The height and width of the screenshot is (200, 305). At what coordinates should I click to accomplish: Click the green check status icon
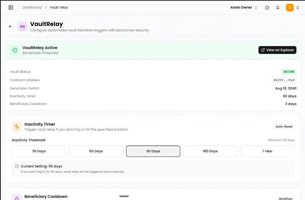(x=15, y=50)
